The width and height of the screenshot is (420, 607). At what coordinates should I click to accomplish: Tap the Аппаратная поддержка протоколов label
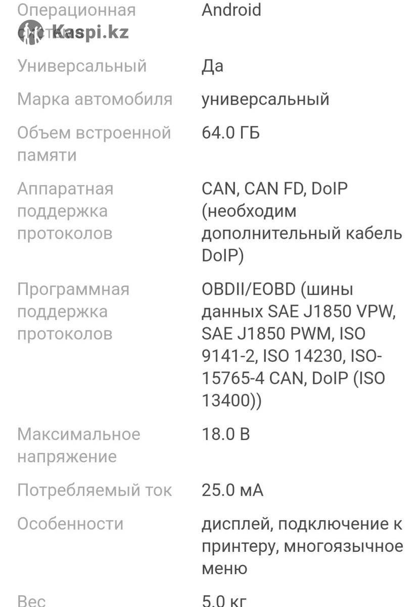65,211
